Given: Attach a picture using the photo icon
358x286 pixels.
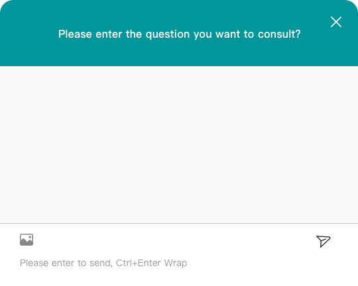Looking at the screenshot, I should click(27, 240).
